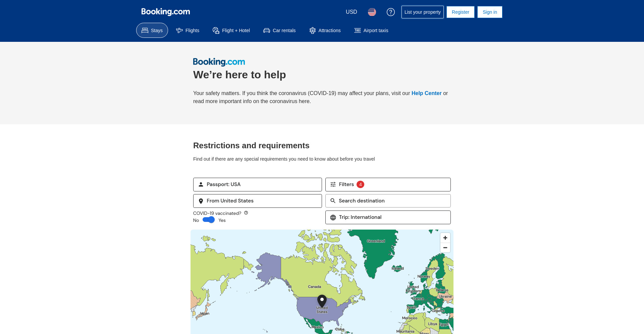The width and height of the screenshot is (644, 334).
Task: Click the Flight + Hotel icon
Action: [216, 30]
